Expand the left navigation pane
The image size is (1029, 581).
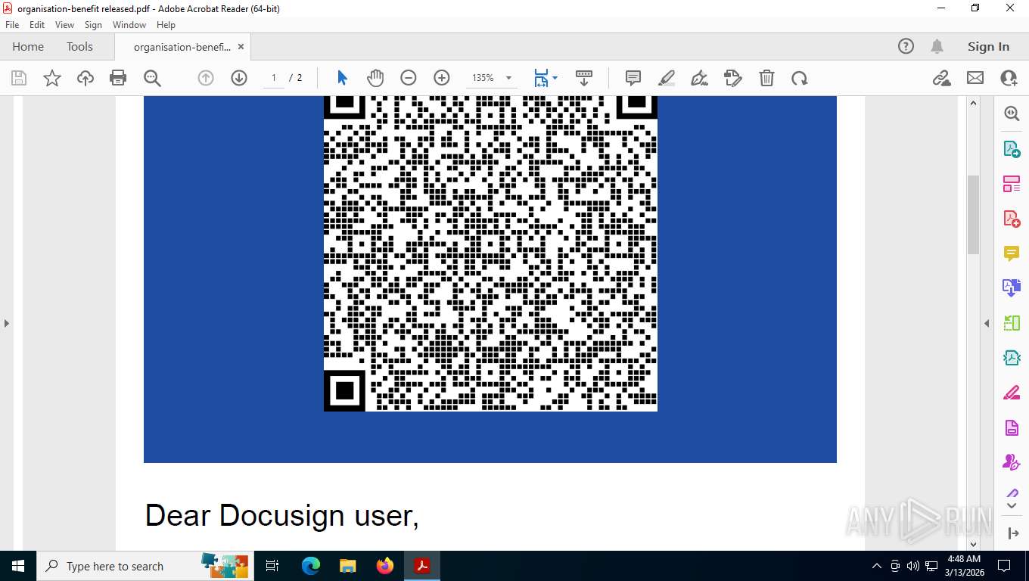[7, 323]
